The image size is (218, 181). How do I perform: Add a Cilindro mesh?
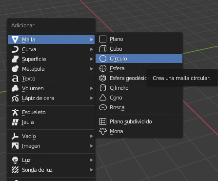(139, 88)
